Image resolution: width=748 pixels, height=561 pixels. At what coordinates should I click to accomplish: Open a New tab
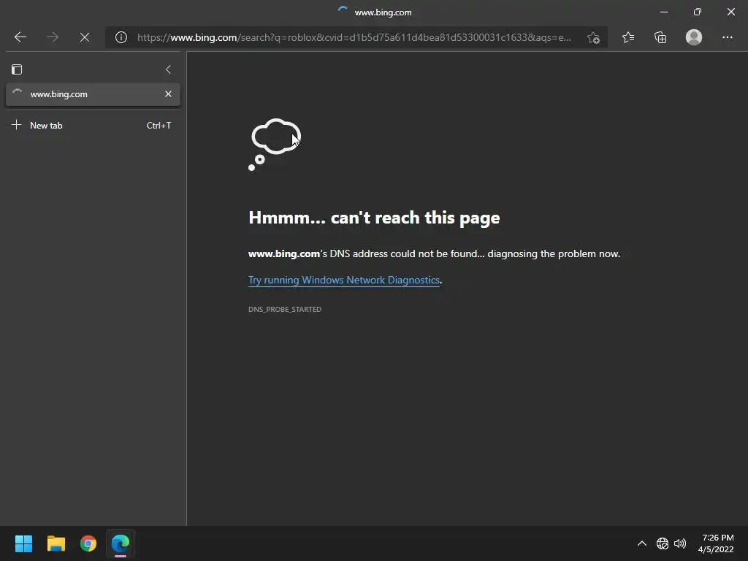point(93,126)
